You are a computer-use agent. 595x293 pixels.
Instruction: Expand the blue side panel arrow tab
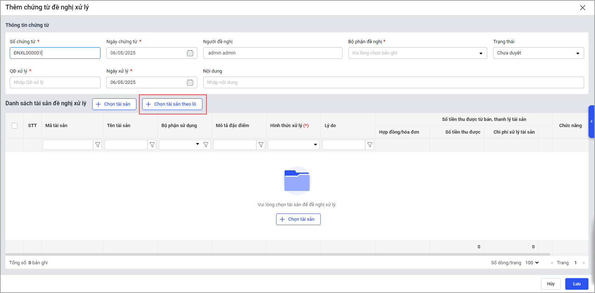tap(591, 122)
